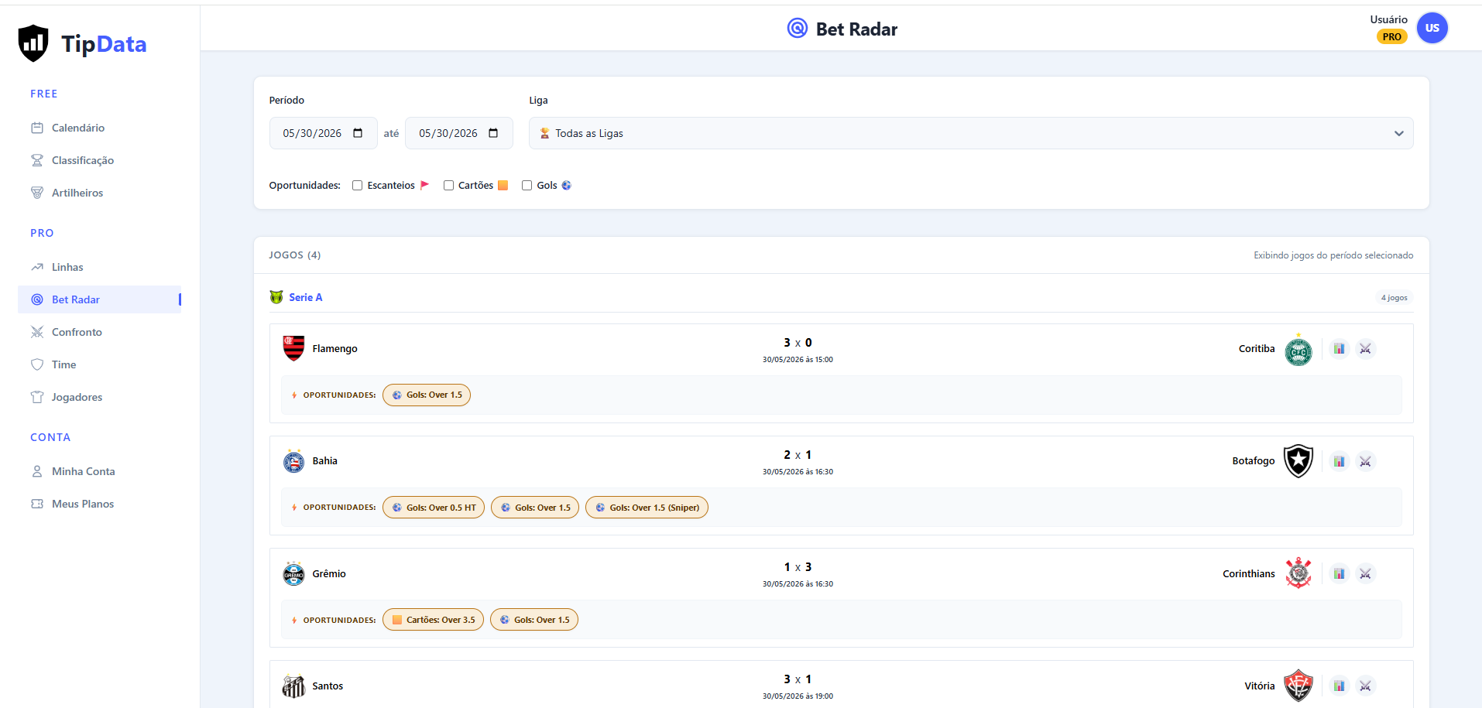This screenshot has width=1482, height=708.
Task: Click Gols: Over 1.5 (Sniper) chip
Action: pos(647,508)
